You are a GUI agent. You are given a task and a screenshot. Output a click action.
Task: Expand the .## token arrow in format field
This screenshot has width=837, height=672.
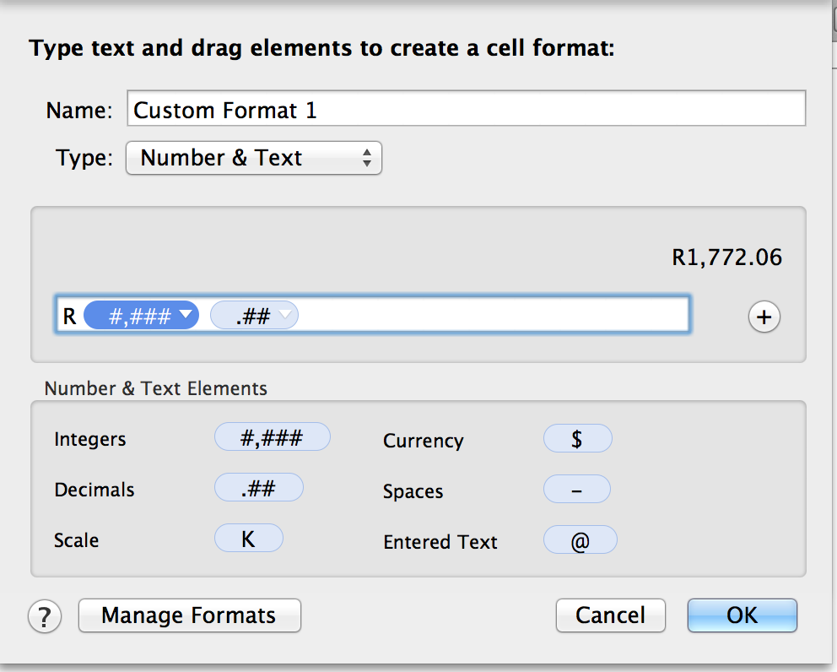(x=285, y=316)
